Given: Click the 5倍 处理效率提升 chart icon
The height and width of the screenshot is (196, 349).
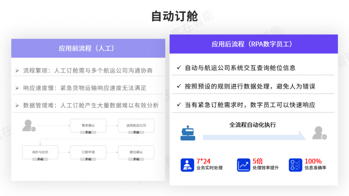Looking at the screenshot, I should coord(243,165).
